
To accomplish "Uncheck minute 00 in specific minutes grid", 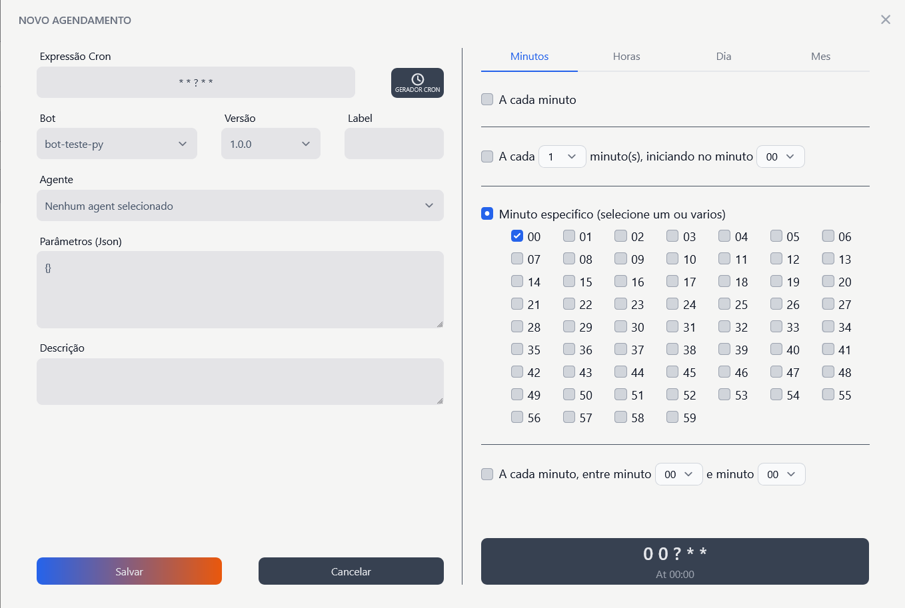I will (517, 236).
